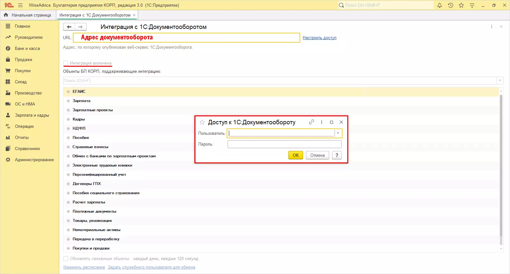Clear the object search field
This screenshot has height=274, width=510.
500,80
